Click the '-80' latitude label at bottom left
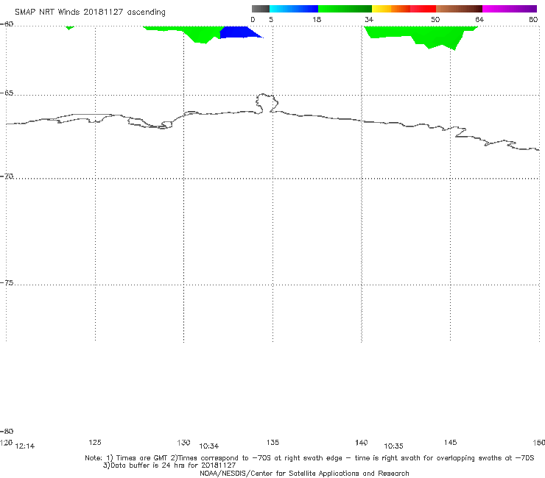The height and width of the screenshot is (478, 545). [7, 432]
